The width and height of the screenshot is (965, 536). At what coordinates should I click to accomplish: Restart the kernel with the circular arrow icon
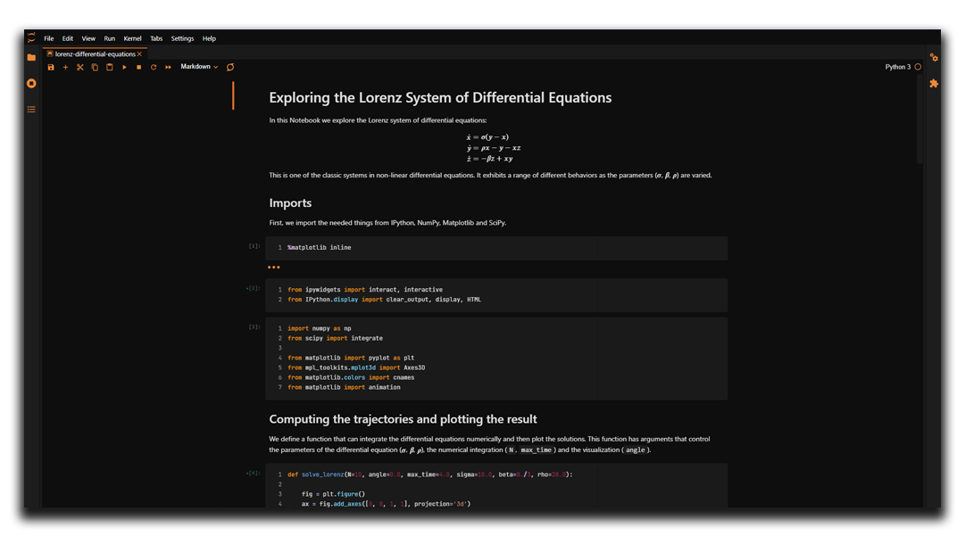[154, 67]
